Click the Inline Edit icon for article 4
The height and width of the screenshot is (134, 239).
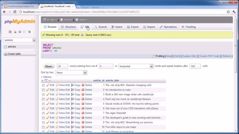tap(57, 99)
